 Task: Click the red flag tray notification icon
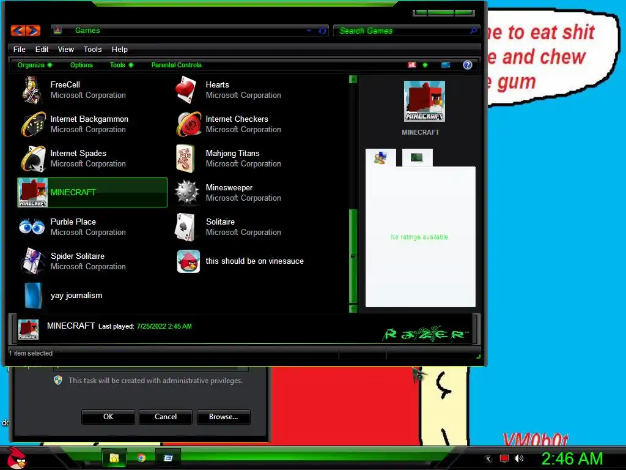(504, 458)
